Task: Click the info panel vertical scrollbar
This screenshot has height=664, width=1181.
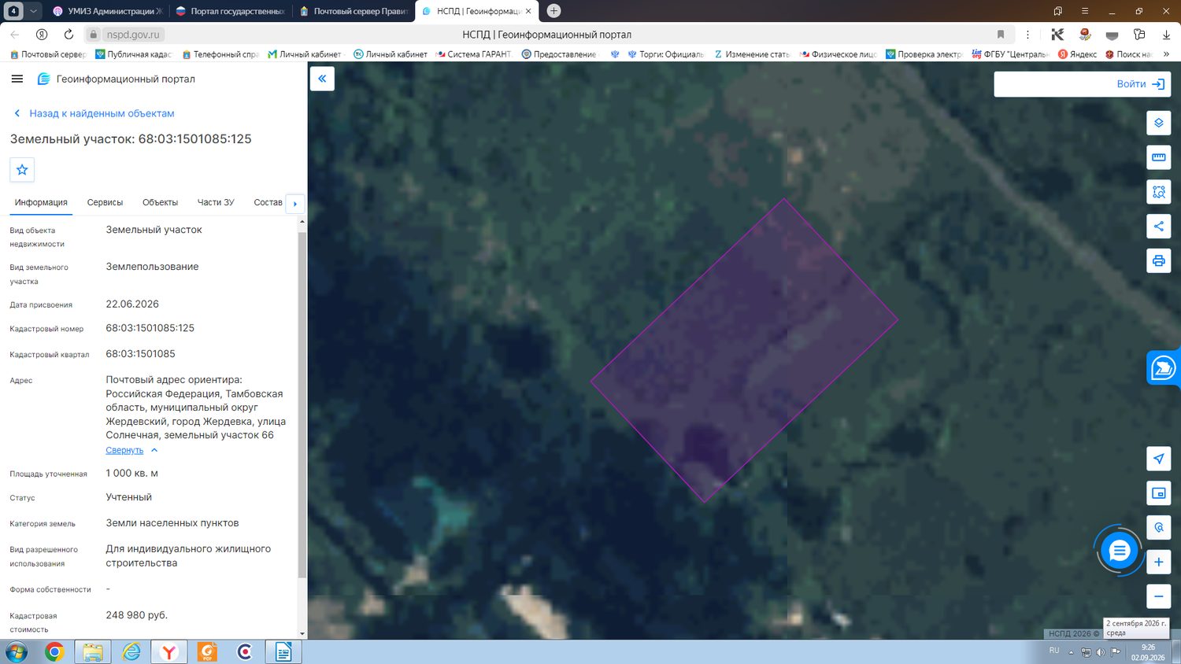Action: (x=302, y=405)
